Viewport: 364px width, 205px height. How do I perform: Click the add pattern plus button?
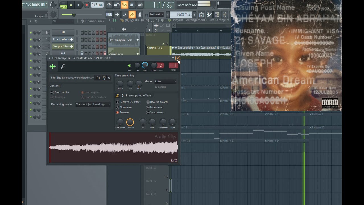point(195,15)
